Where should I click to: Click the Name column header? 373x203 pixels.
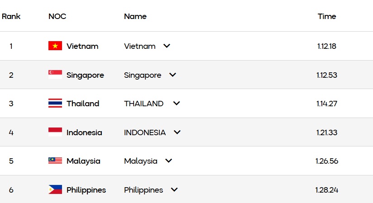pyautogui.click(x=135, y=16)
